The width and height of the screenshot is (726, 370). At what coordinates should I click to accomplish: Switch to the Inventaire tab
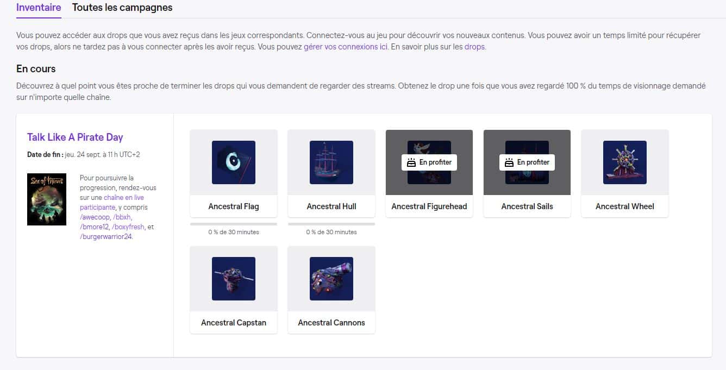39,8
